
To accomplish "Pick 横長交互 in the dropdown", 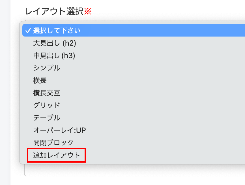I will pos(47,93).
